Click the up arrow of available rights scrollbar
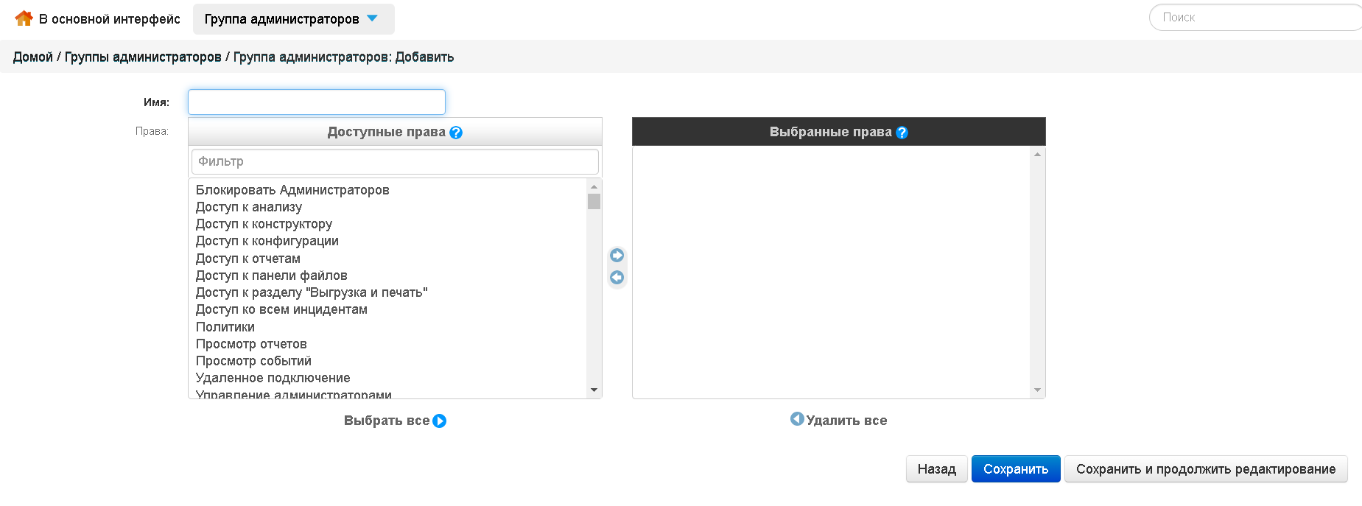Screen dimensions: 1362x506 [x=594, y=186]
